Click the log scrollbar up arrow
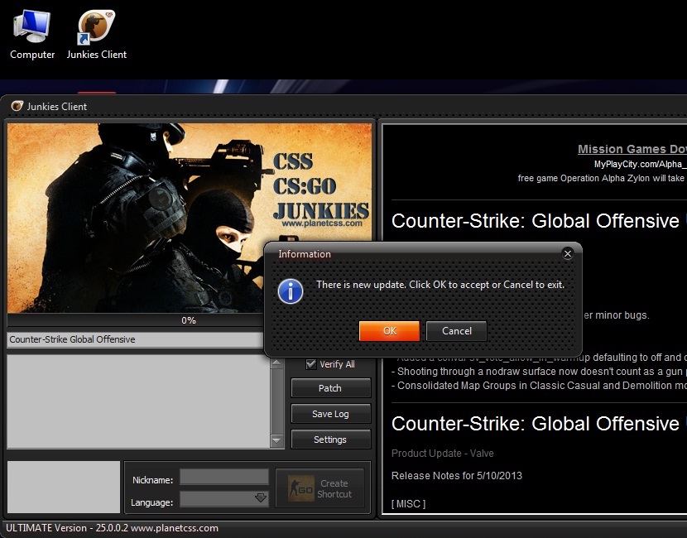Screen dimensions: 687x538 point(276,363)
